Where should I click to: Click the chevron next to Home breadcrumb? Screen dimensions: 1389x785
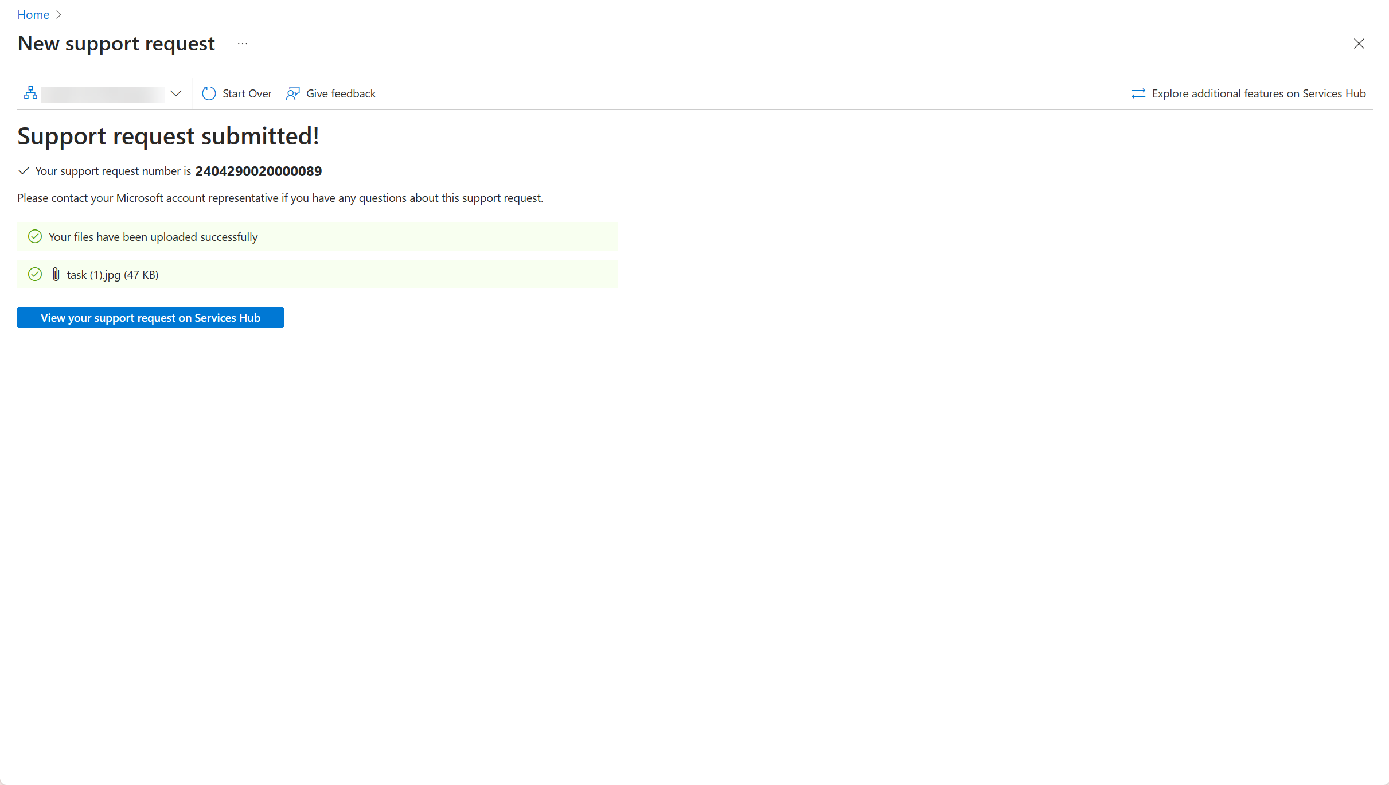click(x=59, y=14)
